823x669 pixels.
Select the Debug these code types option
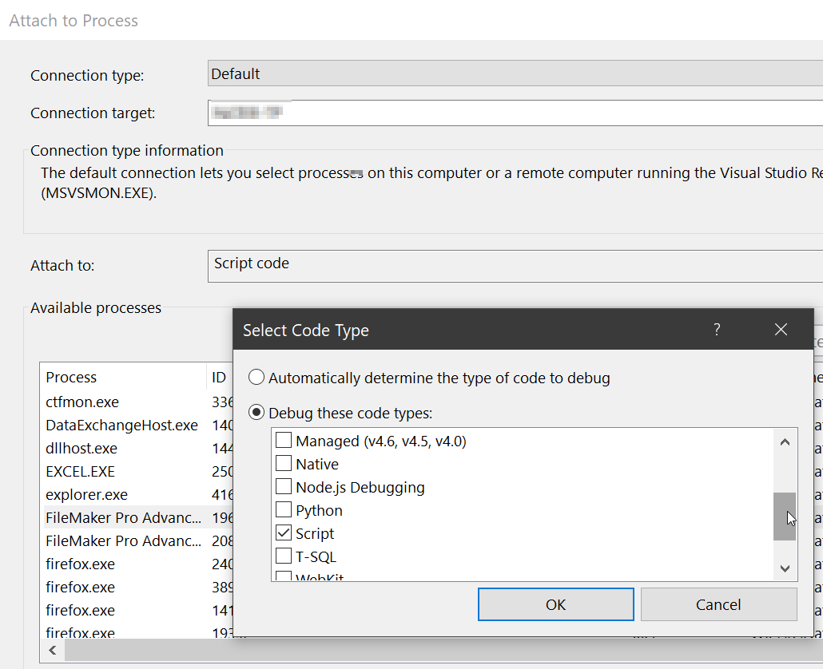(x=256, y=412)
